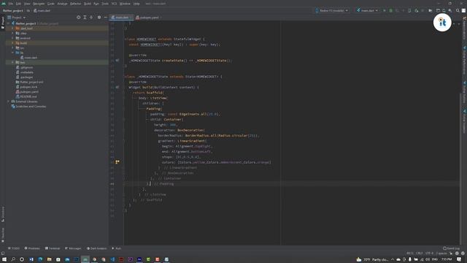
Task: Click the Select Opened File locate icon
Action: (78, 18)
